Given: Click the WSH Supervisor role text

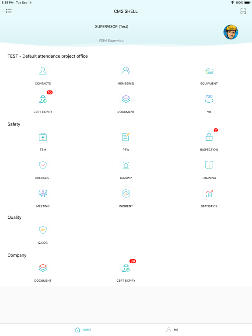Looking at the screenshot, I should click(x=112, y=41).
